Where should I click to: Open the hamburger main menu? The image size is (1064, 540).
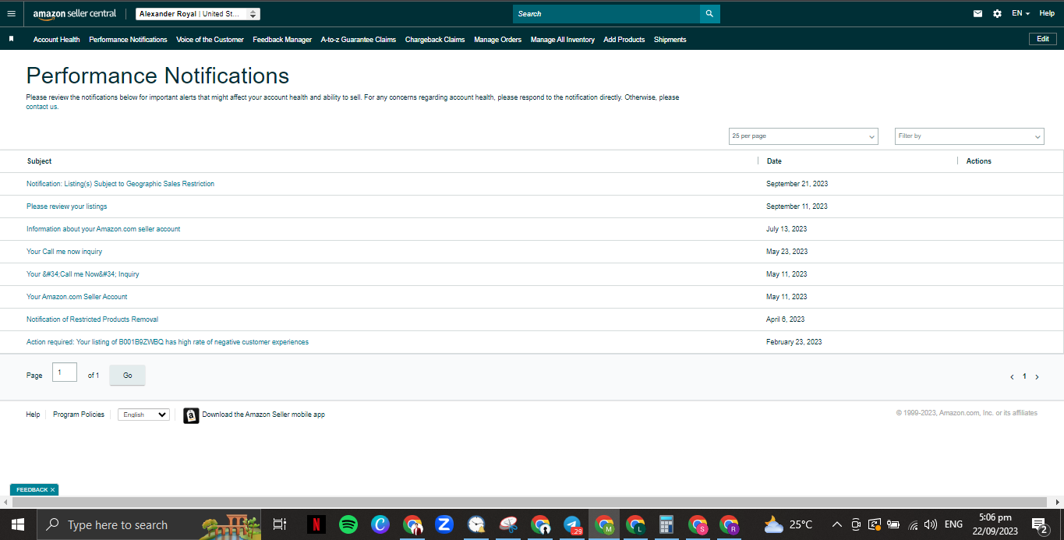tap(11, 14)
